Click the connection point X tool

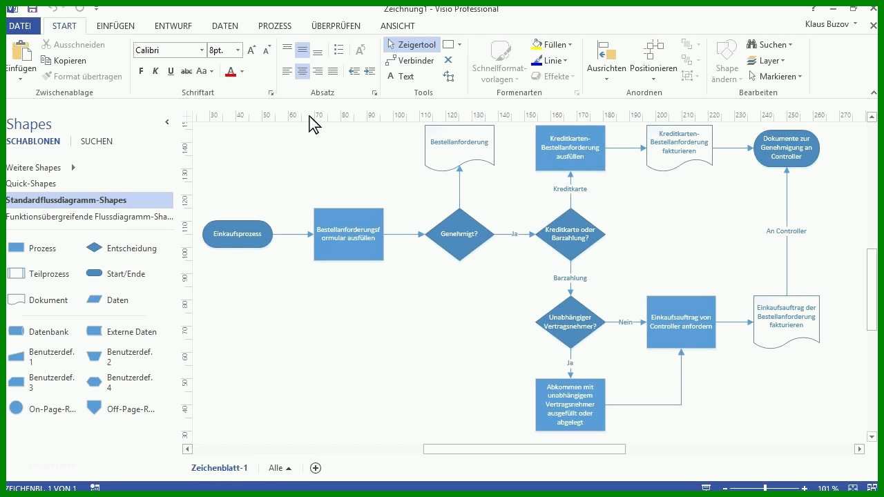448,61
